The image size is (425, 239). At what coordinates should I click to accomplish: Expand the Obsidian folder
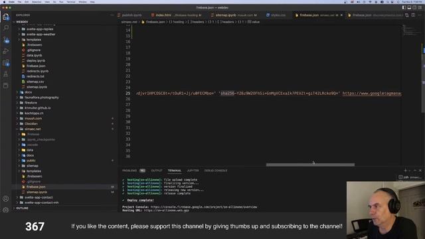31,123
